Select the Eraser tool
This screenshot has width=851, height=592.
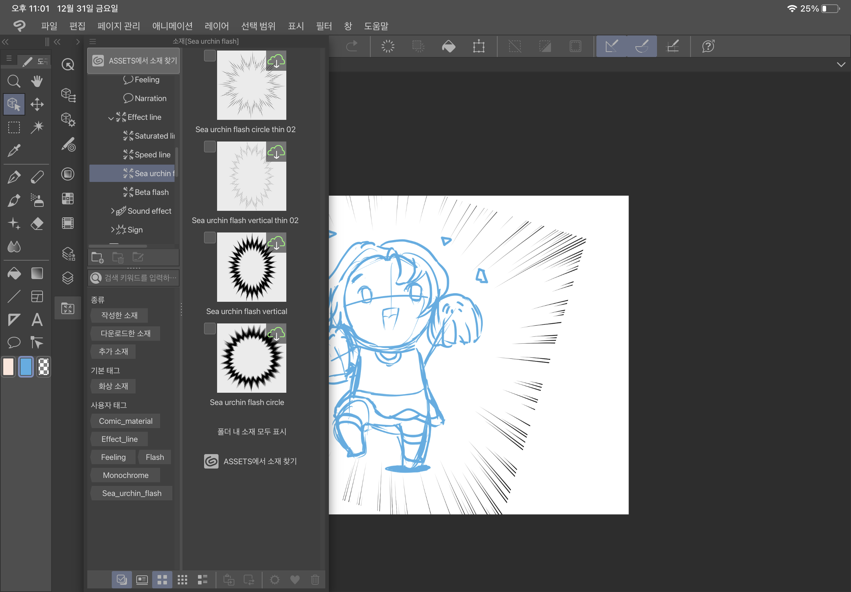pyautogui.click(x=37, y=224)
